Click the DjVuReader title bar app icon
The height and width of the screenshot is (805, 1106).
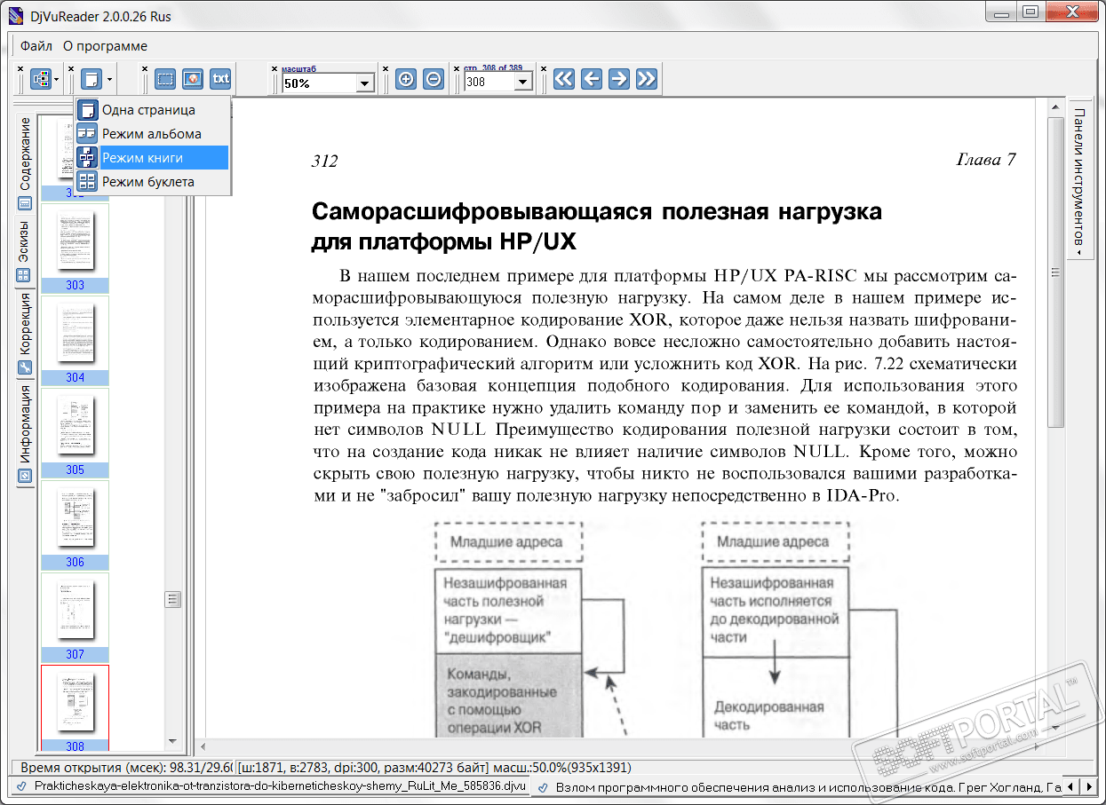[15, 16]
